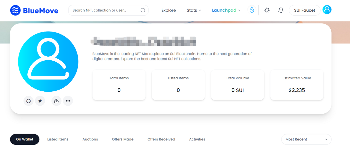The image size is (350, 153).
Task: Open the Offers Received tab
Action: (x=161, y=139)
